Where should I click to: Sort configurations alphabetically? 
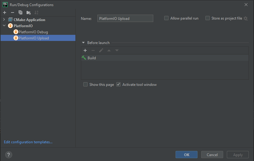click(36, 13)
